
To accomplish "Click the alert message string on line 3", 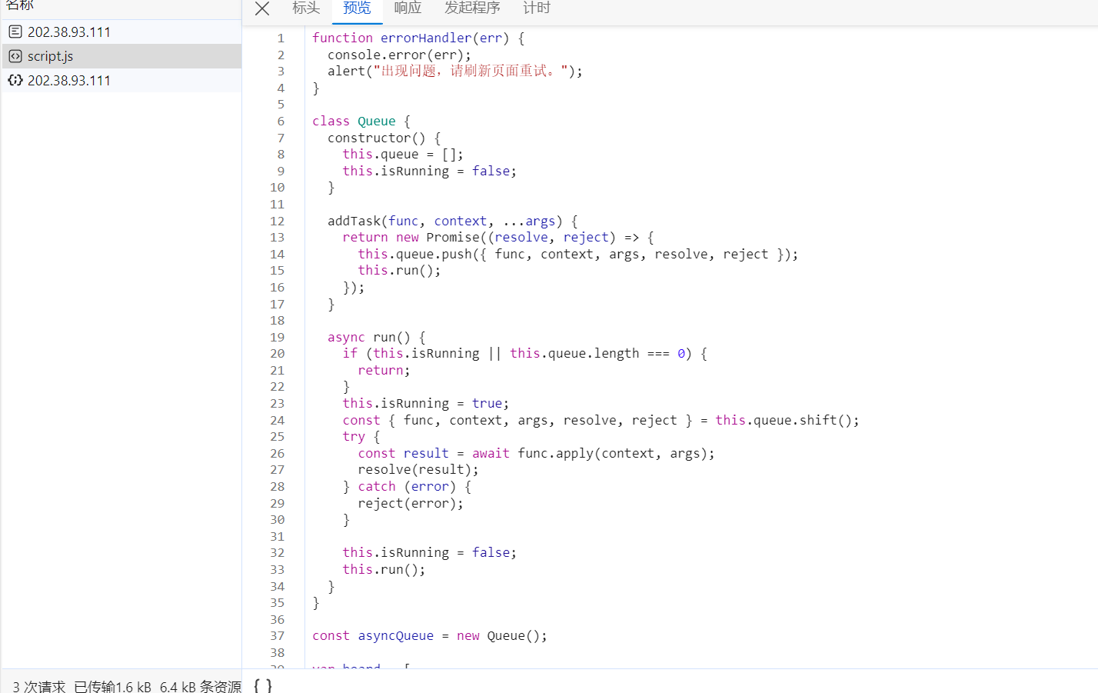I will (471, 71).
